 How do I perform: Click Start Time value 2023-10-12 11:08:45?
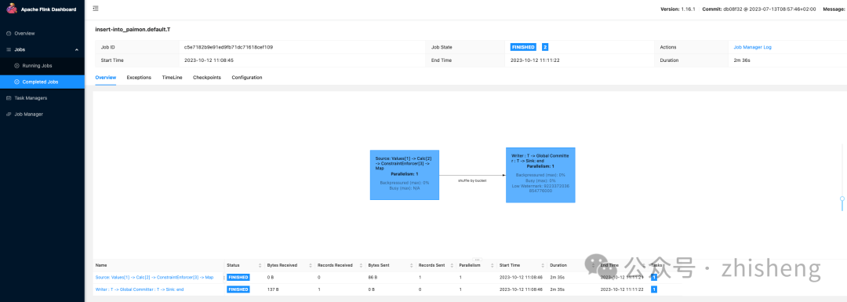(x=209, y=60)
